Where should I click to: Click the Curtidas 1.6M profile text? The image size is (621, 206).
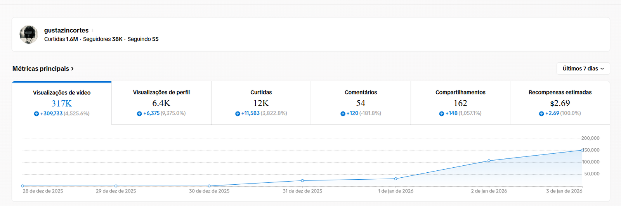pyautogui.click(x=61, y=39)
